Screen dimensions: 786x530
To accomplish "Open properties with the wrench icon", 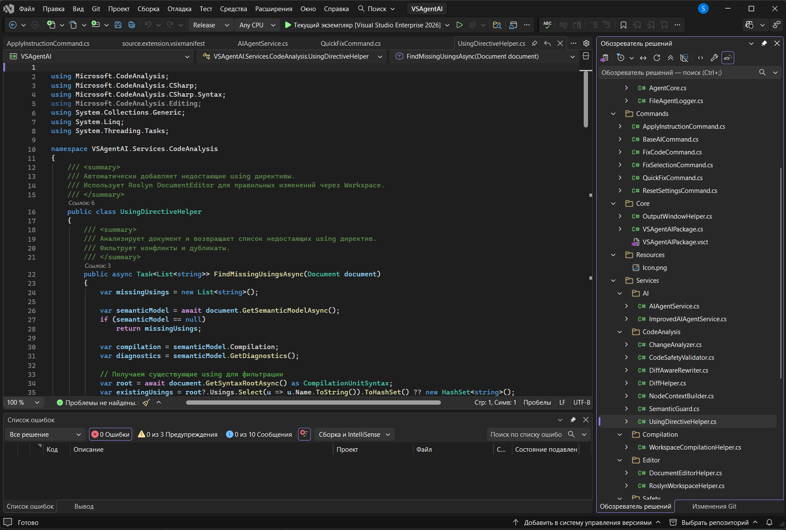I will (714, 58).
